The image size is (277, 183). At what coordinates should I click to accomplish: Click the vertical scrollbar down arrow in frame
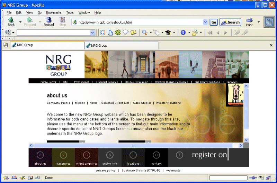click(246, 140)
